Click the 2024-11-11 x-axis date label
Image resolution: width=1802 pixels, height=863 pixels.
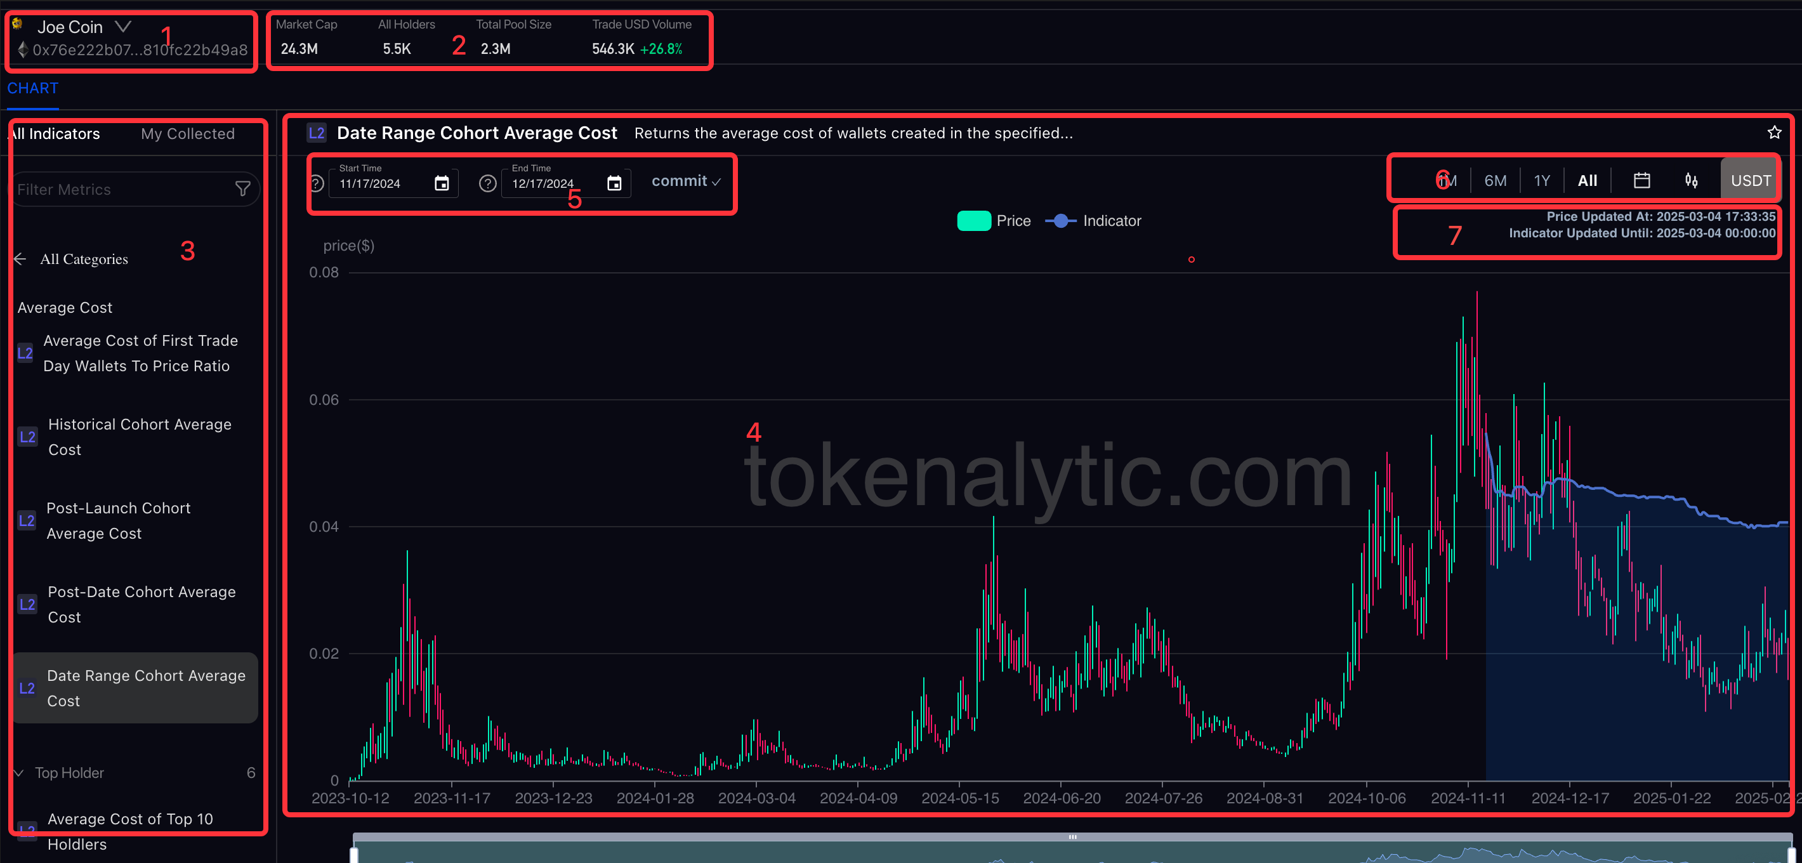pos(1468,798)
